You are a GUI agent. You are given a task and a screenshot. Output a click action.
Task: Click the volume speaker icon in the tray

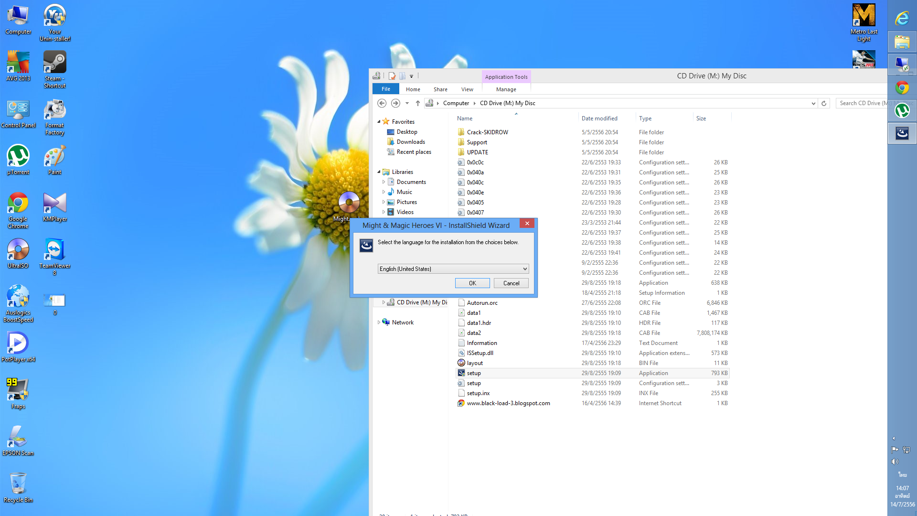895,462
